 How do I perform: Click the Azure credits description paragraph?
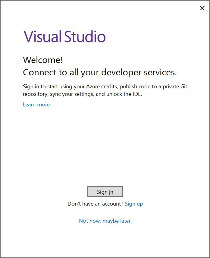(x=105, y=90)
